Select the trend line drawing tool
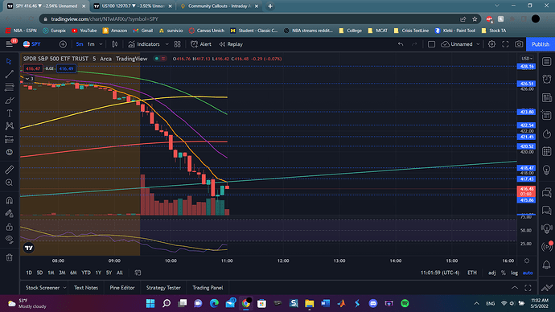This screenshot has height=312, width=555. point(10,74)
